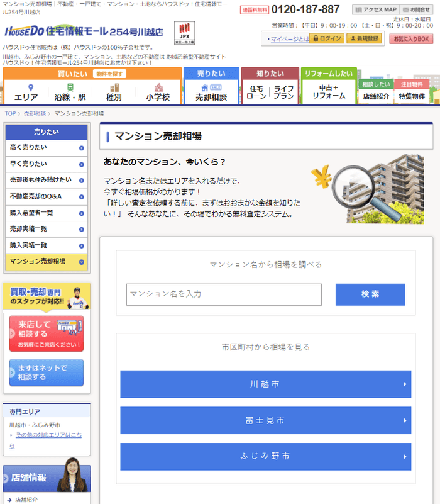This screenshot has height=504, width=440.
Task: Click the login button with lock icon
Action: coord(327,38)
